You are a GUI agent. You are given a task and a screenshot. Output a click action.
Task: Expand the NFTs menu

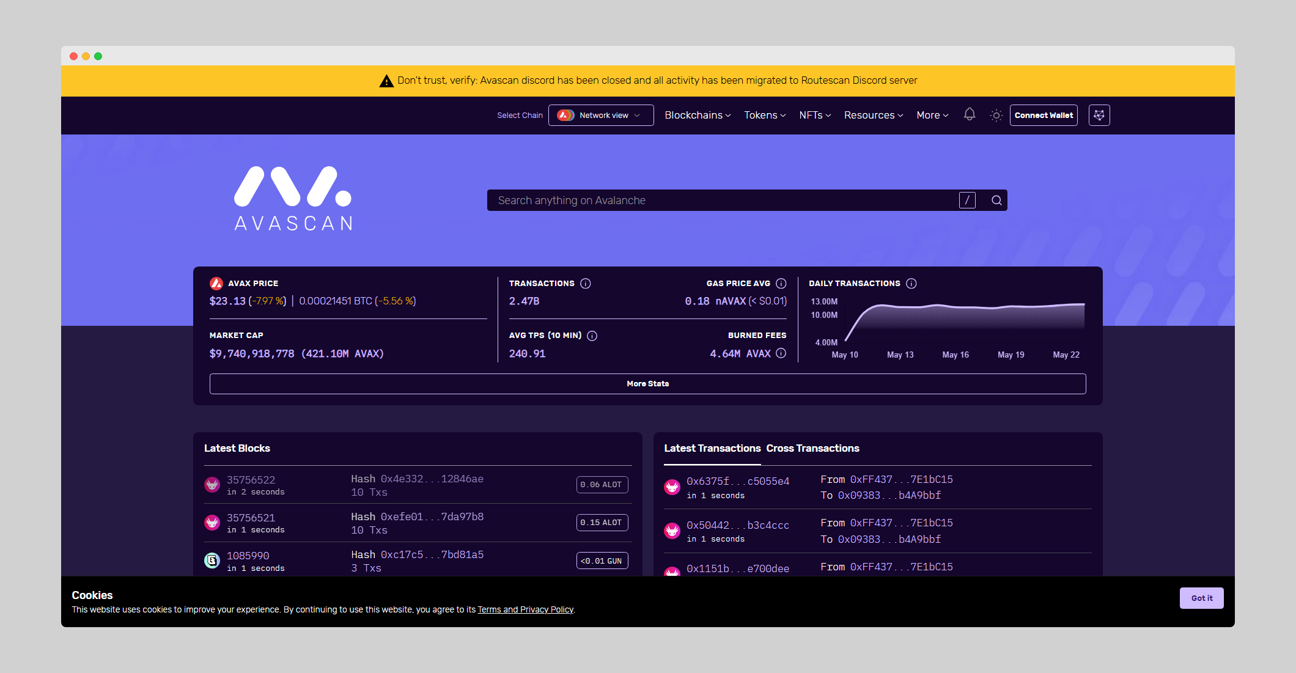815,115
